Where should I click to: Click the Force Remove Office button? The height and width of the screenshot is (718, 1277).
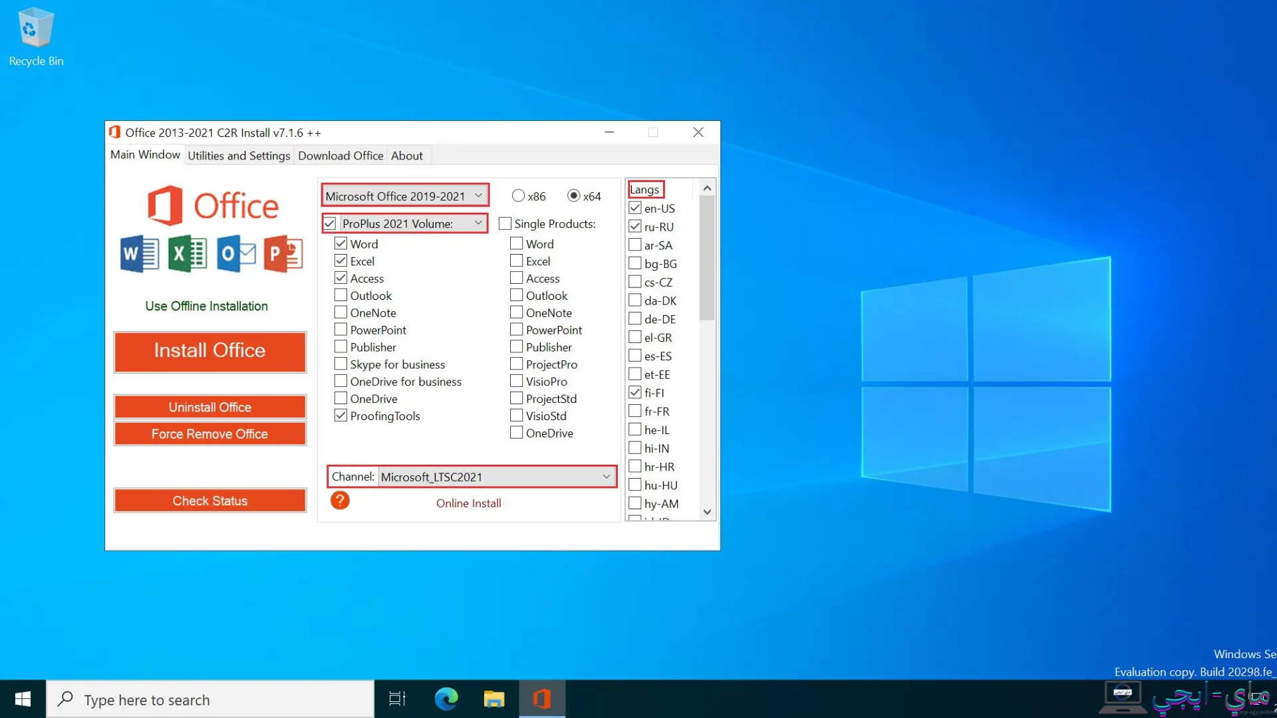click(x=210, y=433)
